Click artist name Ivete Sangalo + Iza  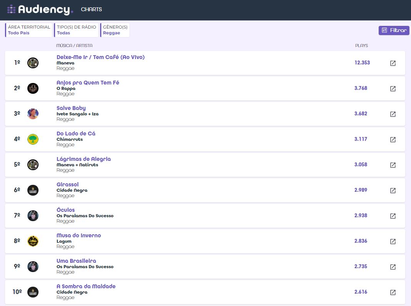point(77,114)
